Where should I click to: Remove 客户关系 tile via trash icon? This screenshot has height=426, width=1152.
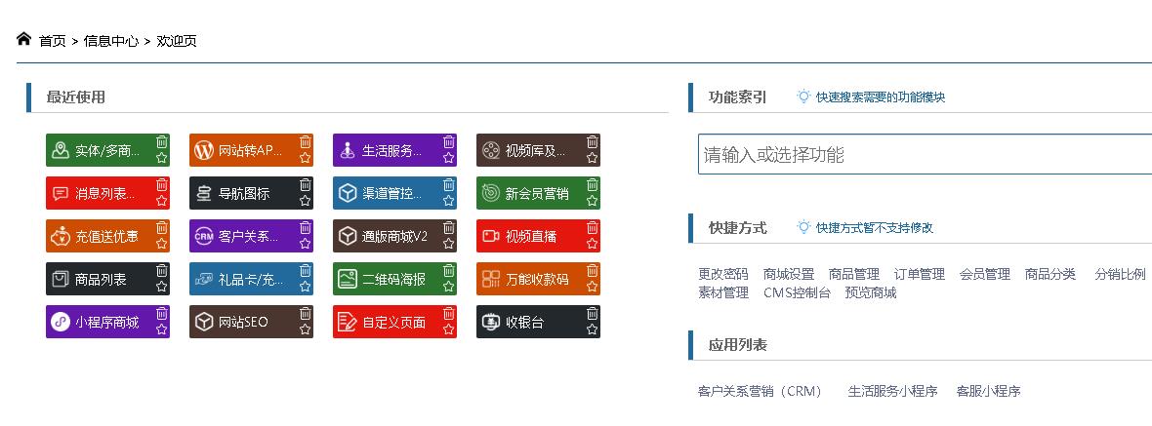[305, 227]
